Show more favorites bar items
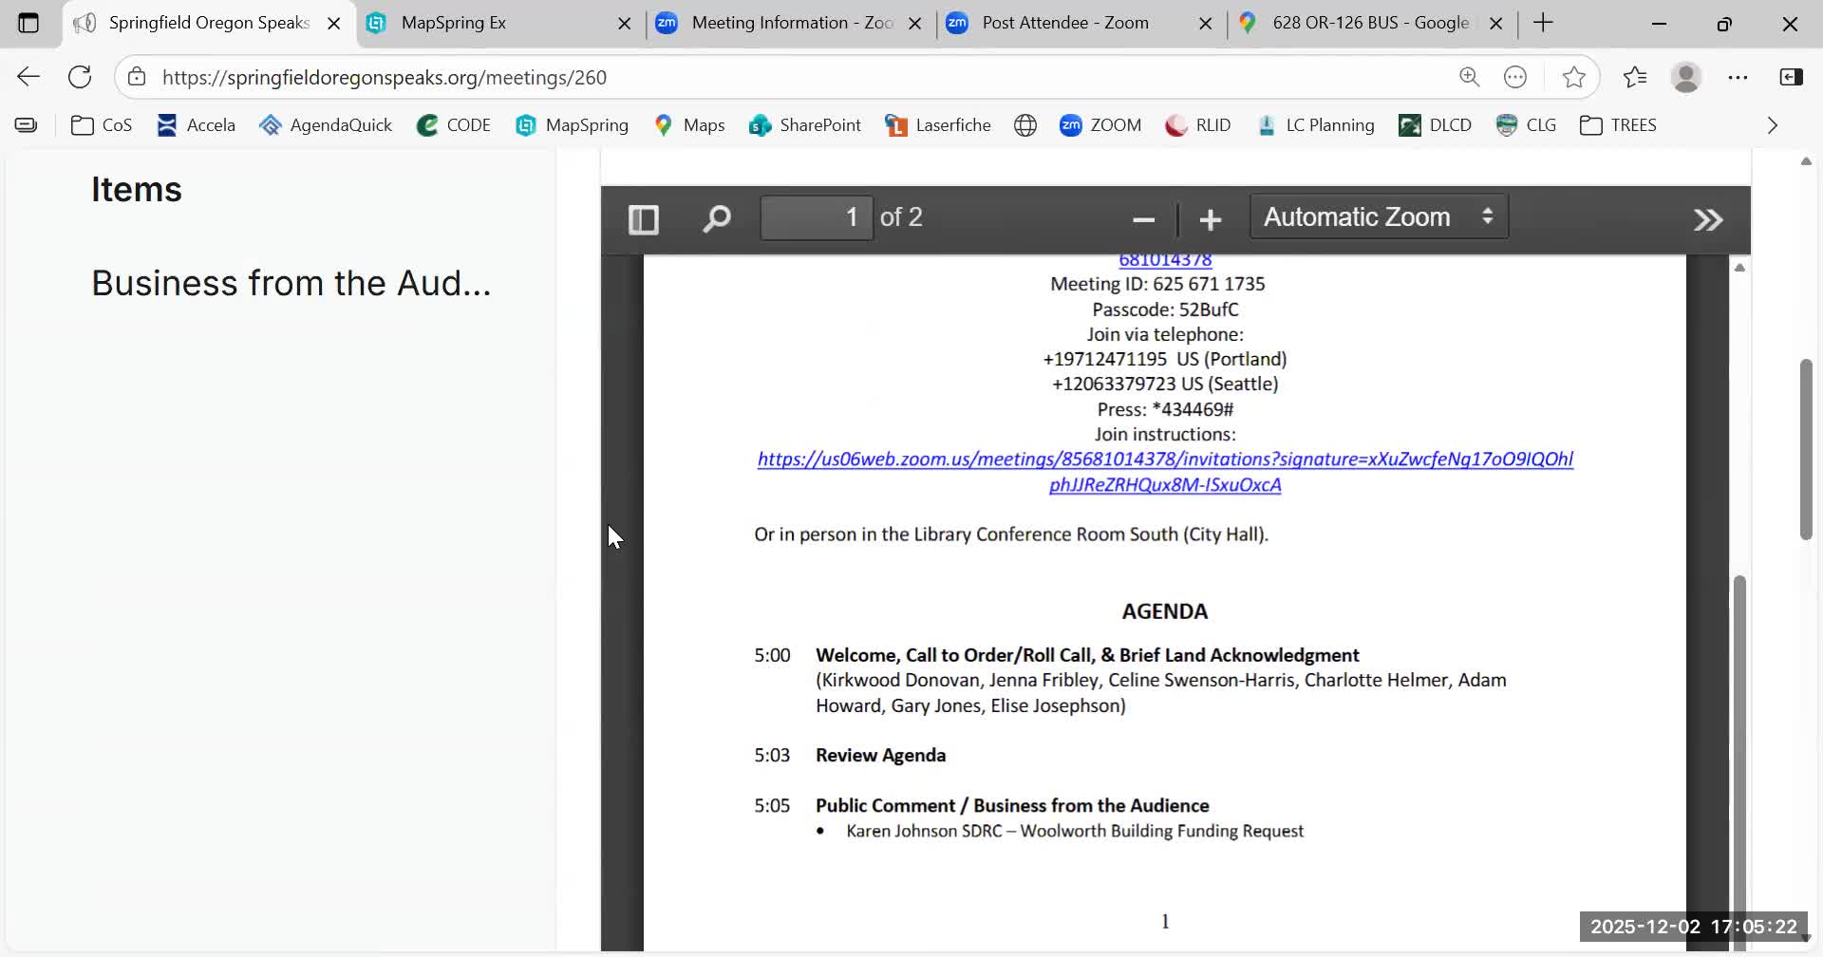Image resolution: width=1823 pixels, height=957 pixels. [x=1773, y=125]
